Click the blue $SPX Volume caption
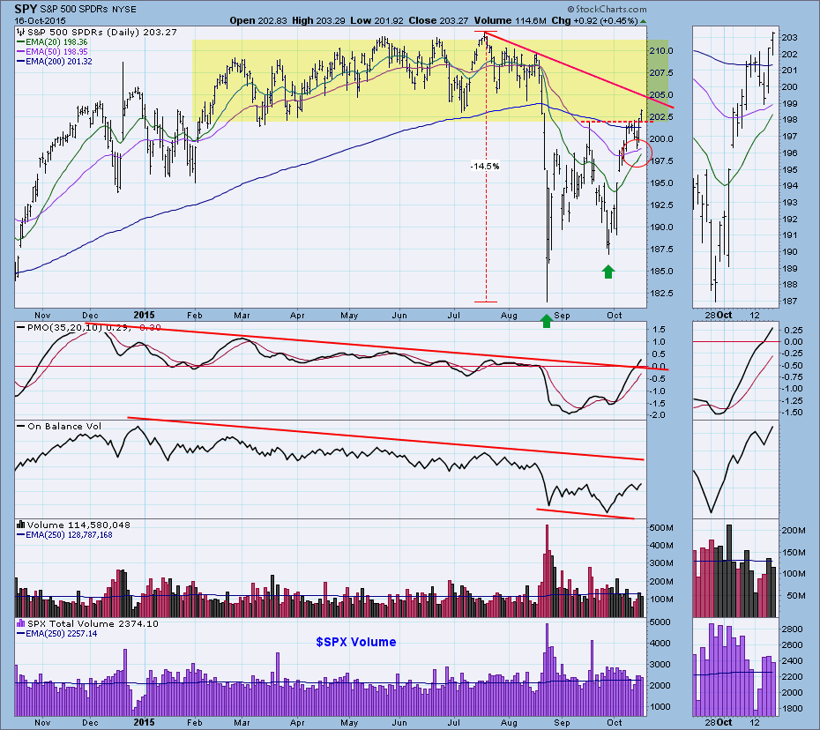Screen dimensions: 820x730 [356, 642]
